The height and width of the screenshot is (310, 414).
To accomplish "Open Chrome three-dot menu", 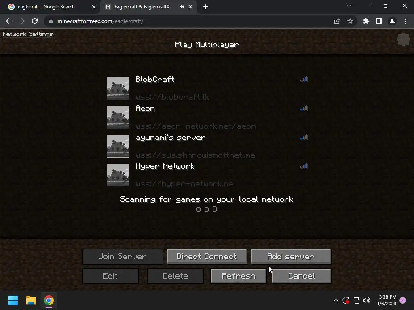I will (405, 21).
